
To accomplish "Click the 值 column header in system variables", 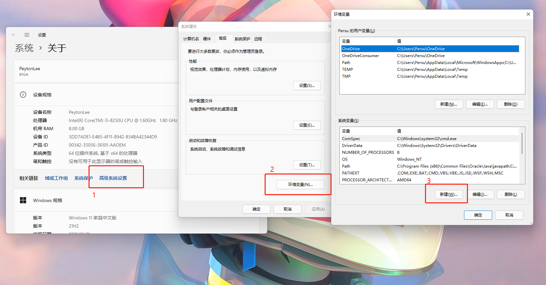I will [457, 131].
